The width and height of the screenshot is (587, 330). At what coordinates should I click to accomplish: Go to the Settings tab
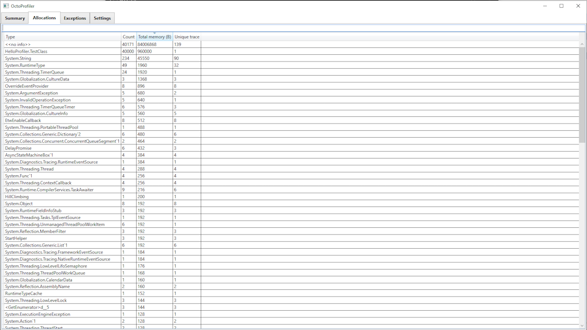tap(102, 18)
